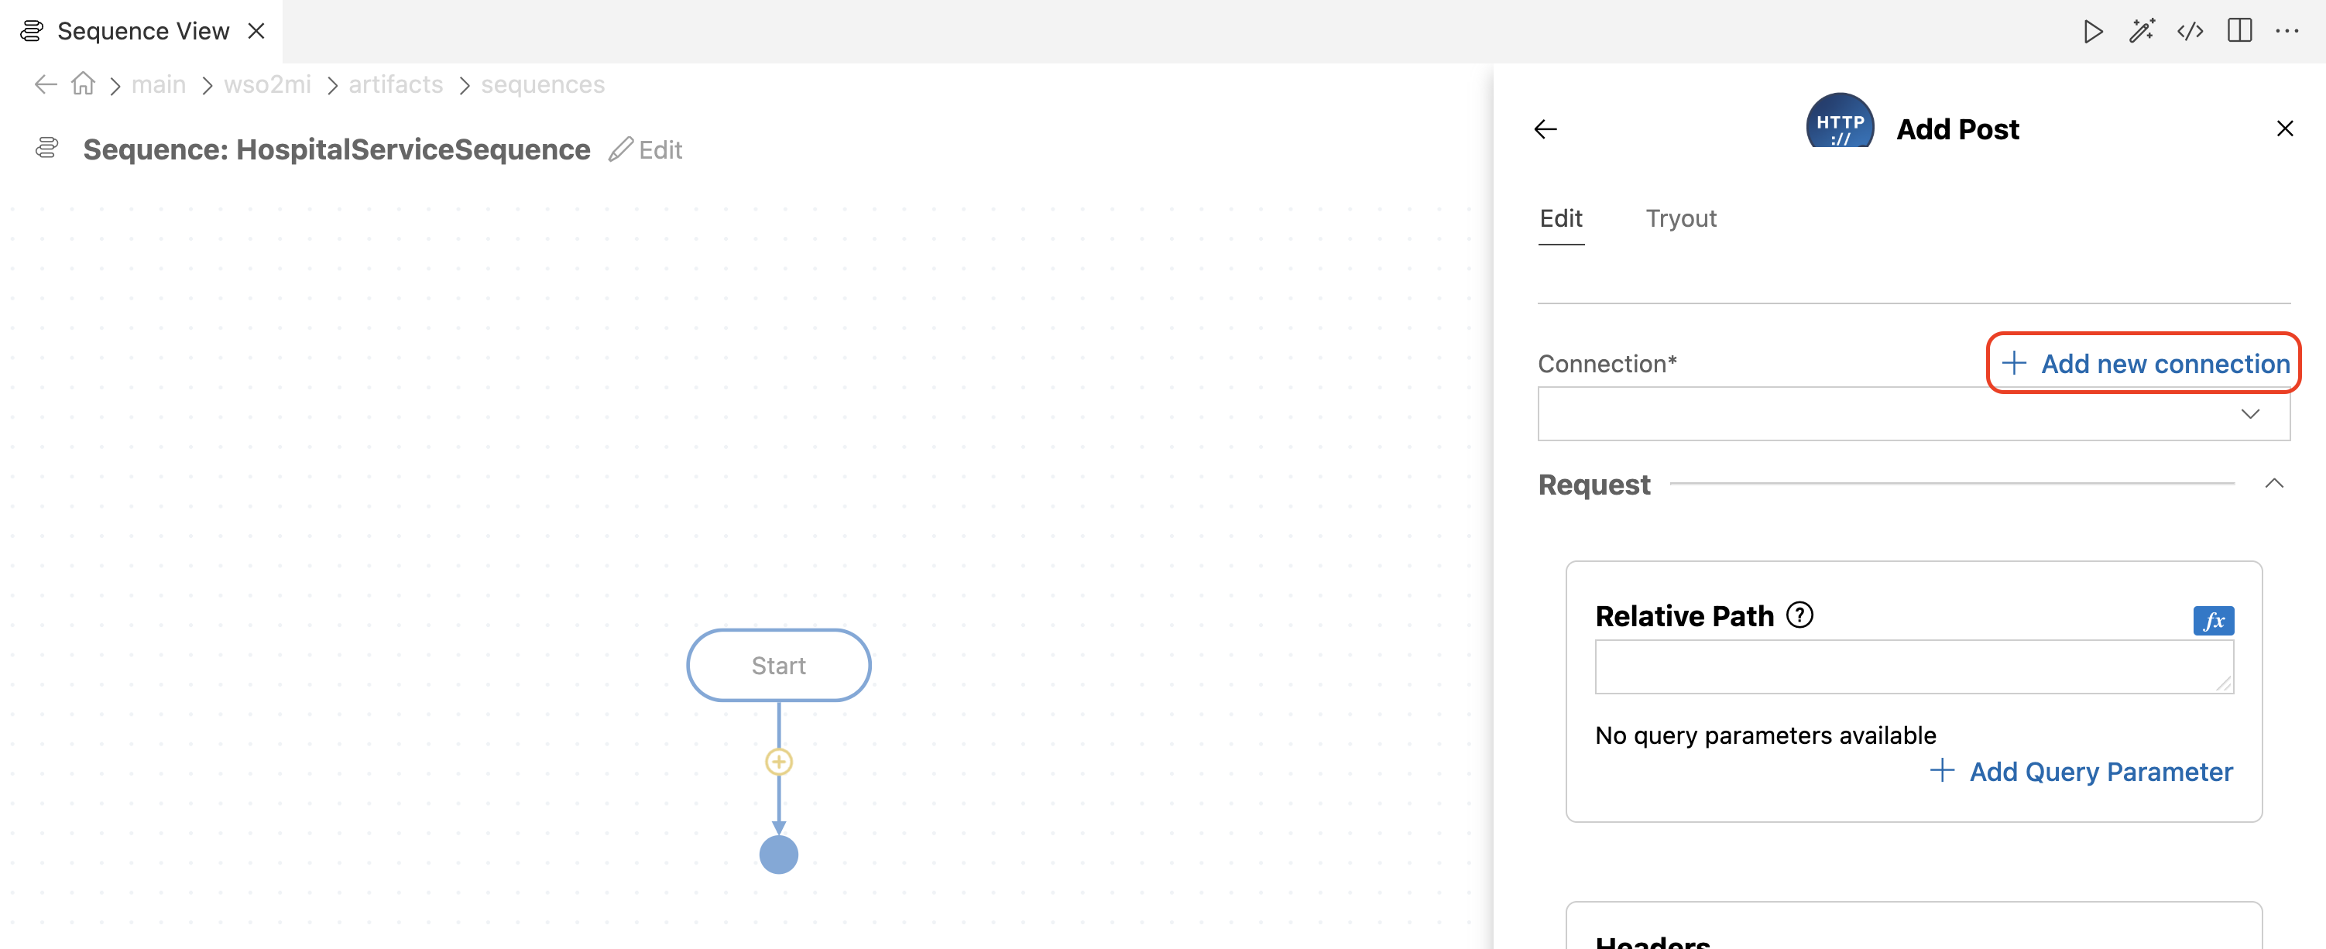Collapse the Request section

coord(2273,484)
